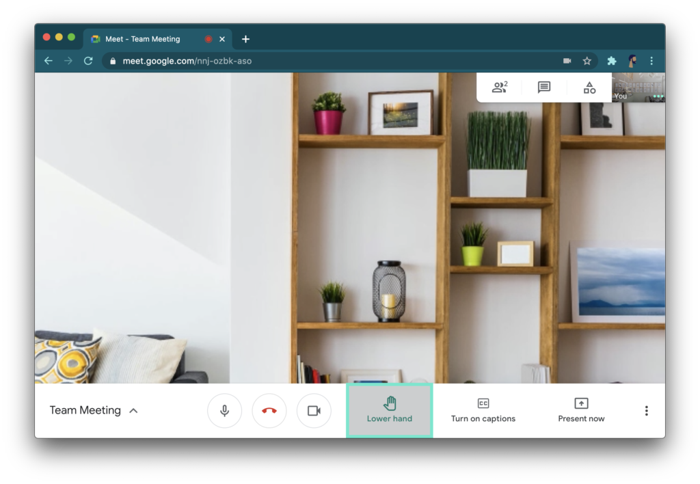Expand the Team Meeting details chevron

click(x=134, y=410)
